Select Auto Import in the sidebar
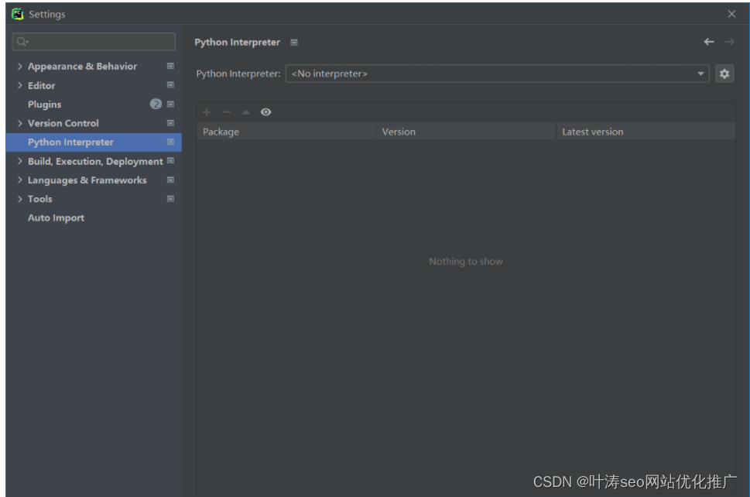This screenshot has height=497, width=750. 56,218
